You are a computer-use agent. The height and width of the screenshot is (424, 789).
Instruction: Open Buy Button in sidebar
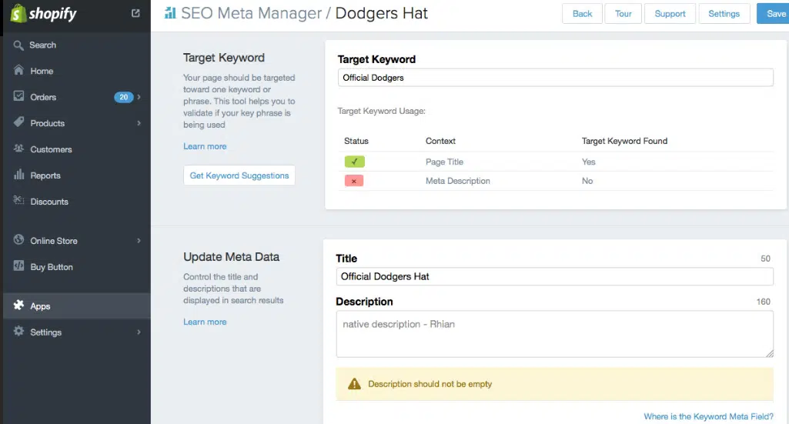(52, 267)
